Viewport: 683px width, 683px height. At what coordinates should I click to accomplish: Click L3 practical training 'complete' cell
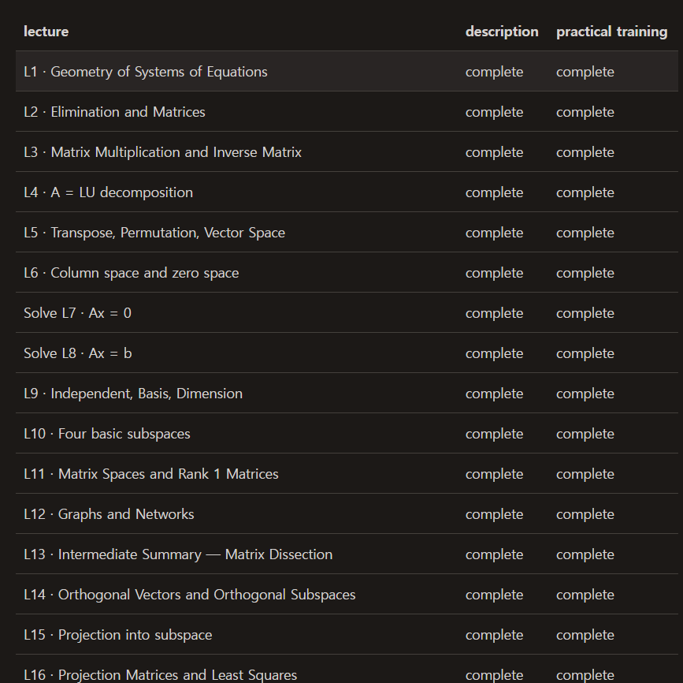coord(585,151)
